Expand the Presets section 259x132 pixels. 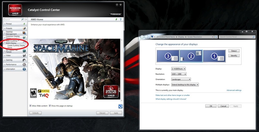[5, 28]
